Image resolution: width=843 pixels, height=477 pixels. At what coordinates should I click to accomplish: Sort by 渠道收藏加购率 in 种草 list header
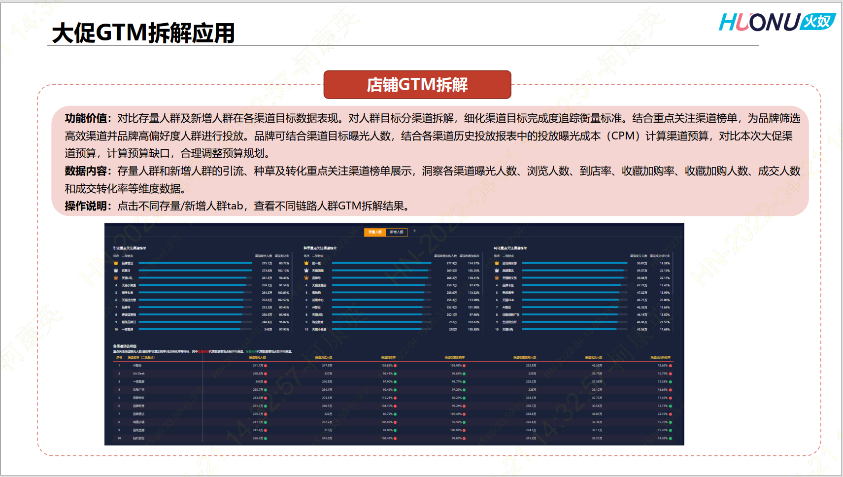pyautogui.click(x=470, y=256)
